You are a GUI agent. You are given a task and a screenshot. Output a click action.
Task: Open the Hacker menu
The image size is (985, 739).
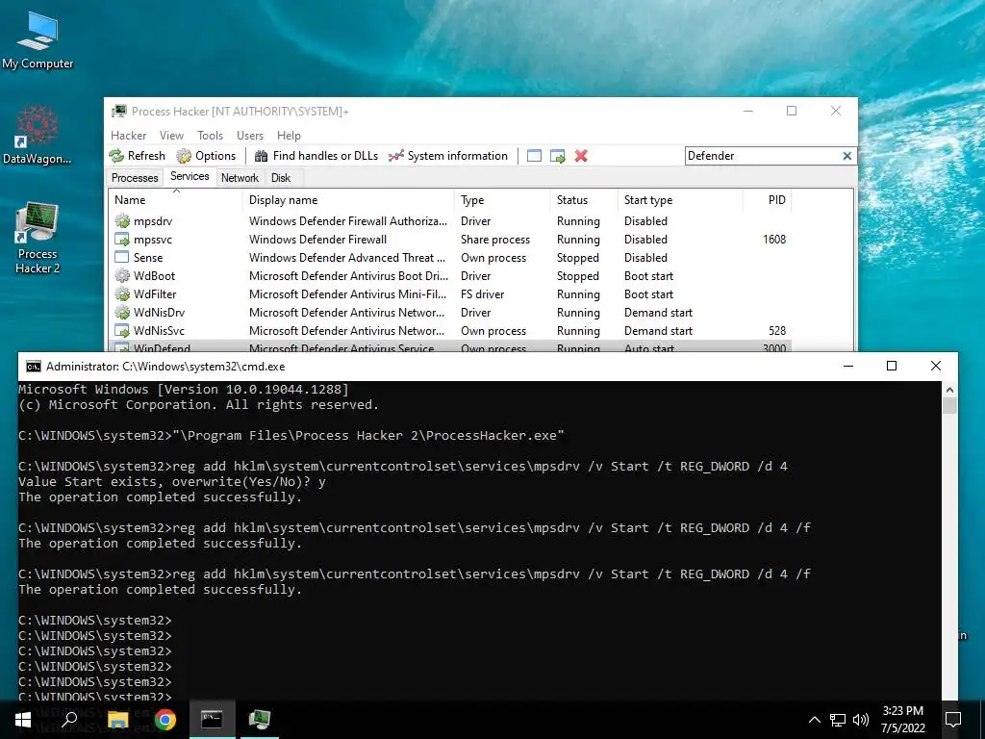point(128,135)
